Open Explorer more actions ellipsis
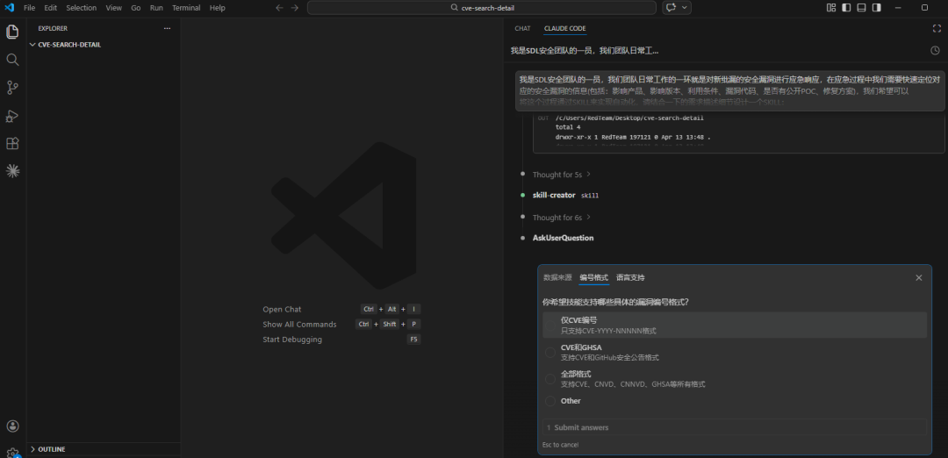This screenshot has width=948, height=458. coord(168,28)
